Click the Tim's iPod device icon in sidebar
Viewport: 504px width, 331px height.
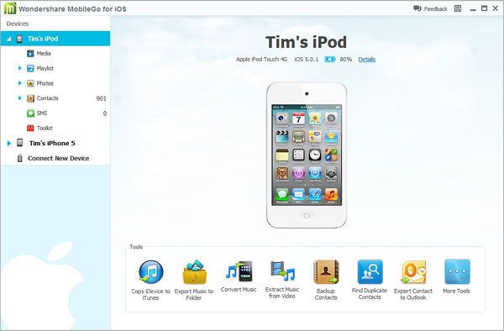tap(19, 39)
